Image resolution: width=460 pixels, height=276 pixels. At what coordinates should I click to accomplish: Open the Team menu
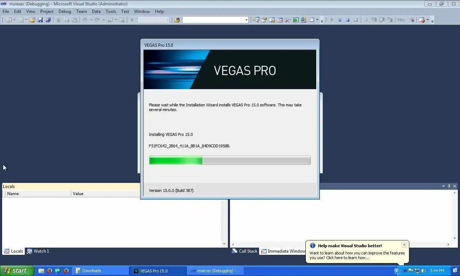coord(82,11)
